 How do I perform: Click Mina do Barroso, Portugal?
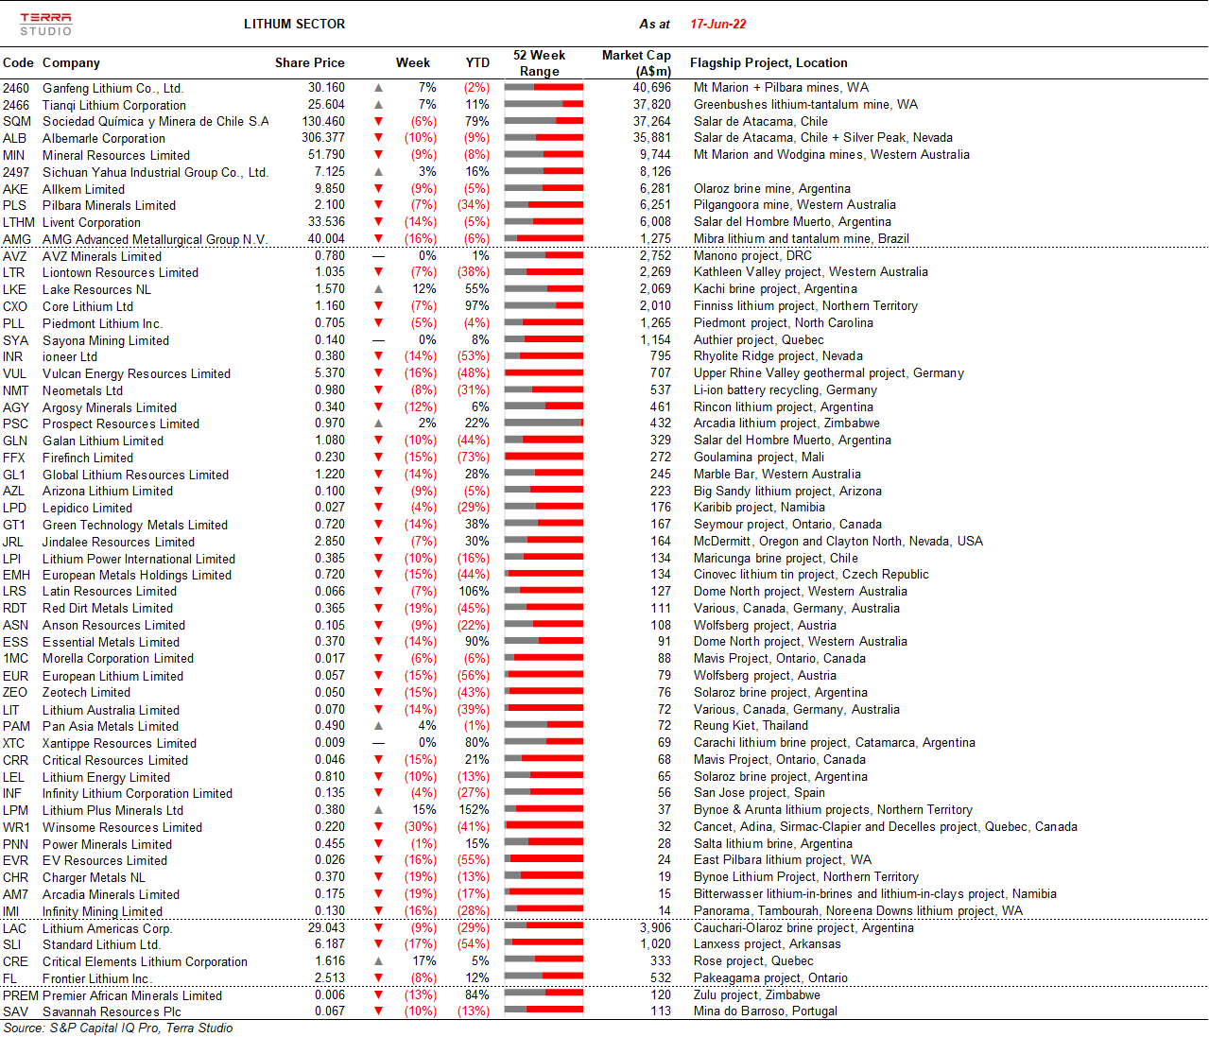(766, 1011)
